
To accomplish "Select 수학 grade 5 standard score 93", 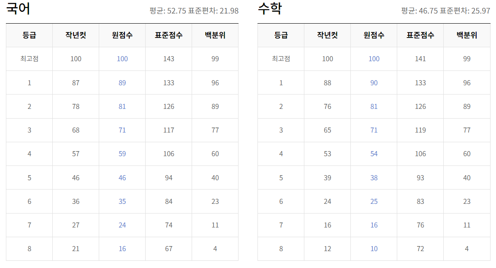I will coord(420,178).
